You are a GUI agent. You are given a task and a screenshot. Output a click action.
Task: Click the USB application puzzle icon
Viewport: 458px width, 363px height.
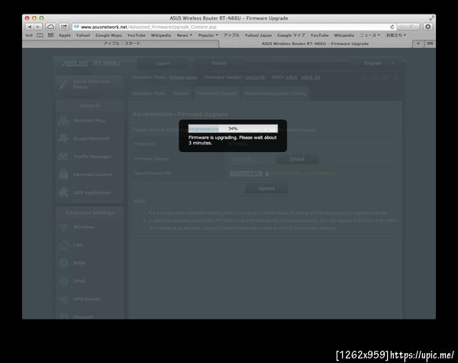click(x=63, y=192)
